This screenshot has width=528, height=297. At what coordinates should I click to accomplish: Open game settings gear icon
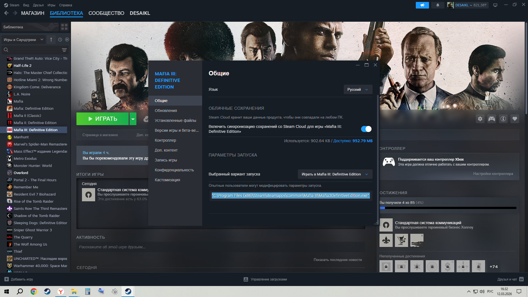coord(480,119)
